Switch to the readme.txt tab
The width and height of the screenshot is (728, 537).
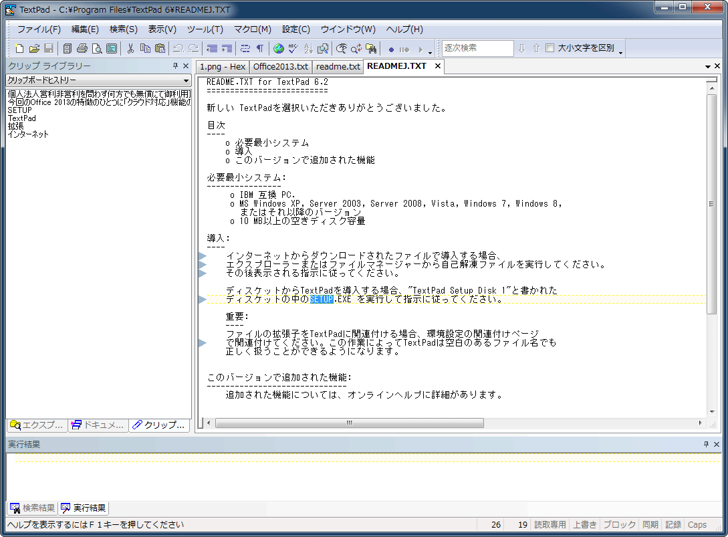point(338,66)
